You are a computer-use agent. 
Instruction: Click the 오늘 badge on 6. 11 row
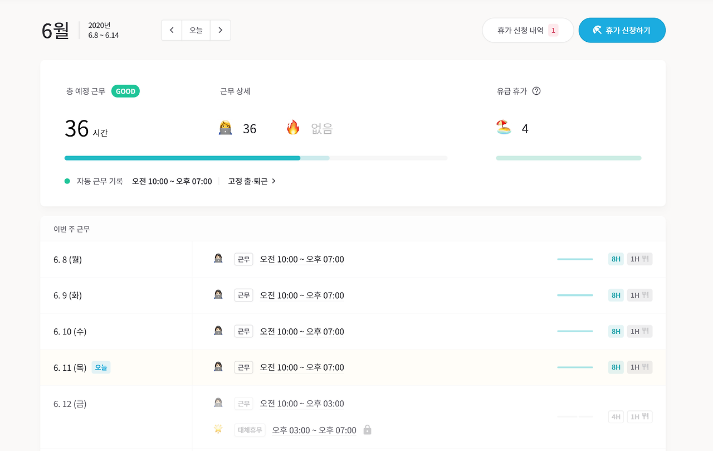[x=101, y=367]
